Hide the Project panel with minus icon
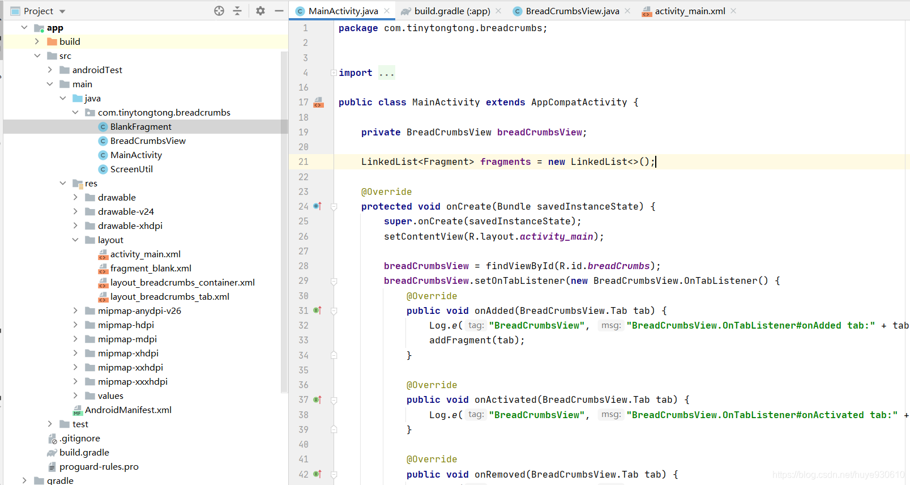Screen dimensions: 910x485 [x=279, y=11]
